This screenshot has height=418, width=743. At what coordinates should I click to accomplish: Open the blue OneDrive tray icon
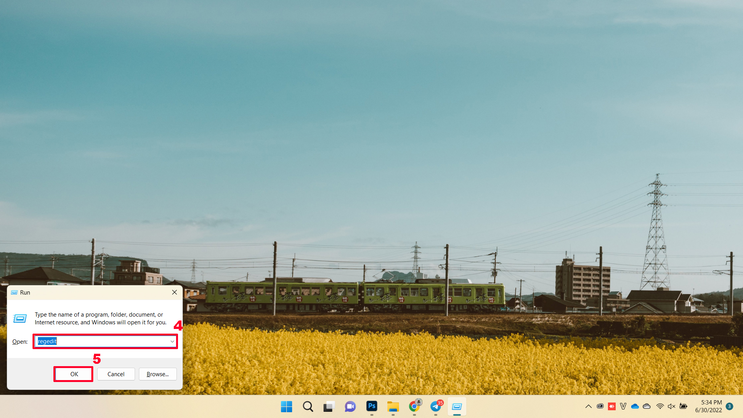635,406
